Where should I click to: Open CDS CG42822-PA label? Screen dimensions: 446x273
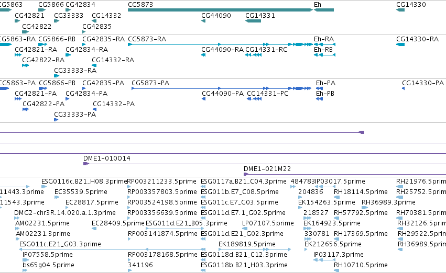[44, 104]
